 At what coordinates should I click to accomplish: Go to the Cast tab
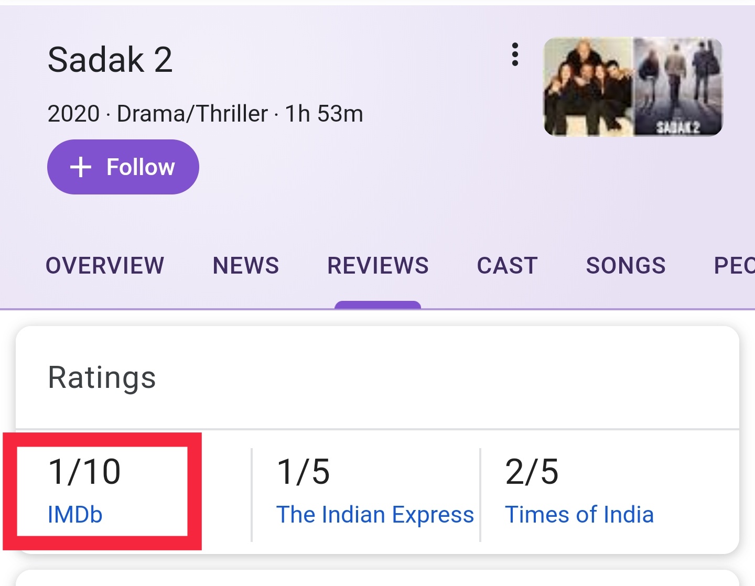point(508,265)
